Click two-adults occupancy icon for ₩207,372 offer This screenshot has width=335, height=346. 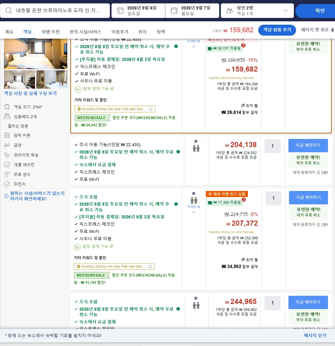194,200
